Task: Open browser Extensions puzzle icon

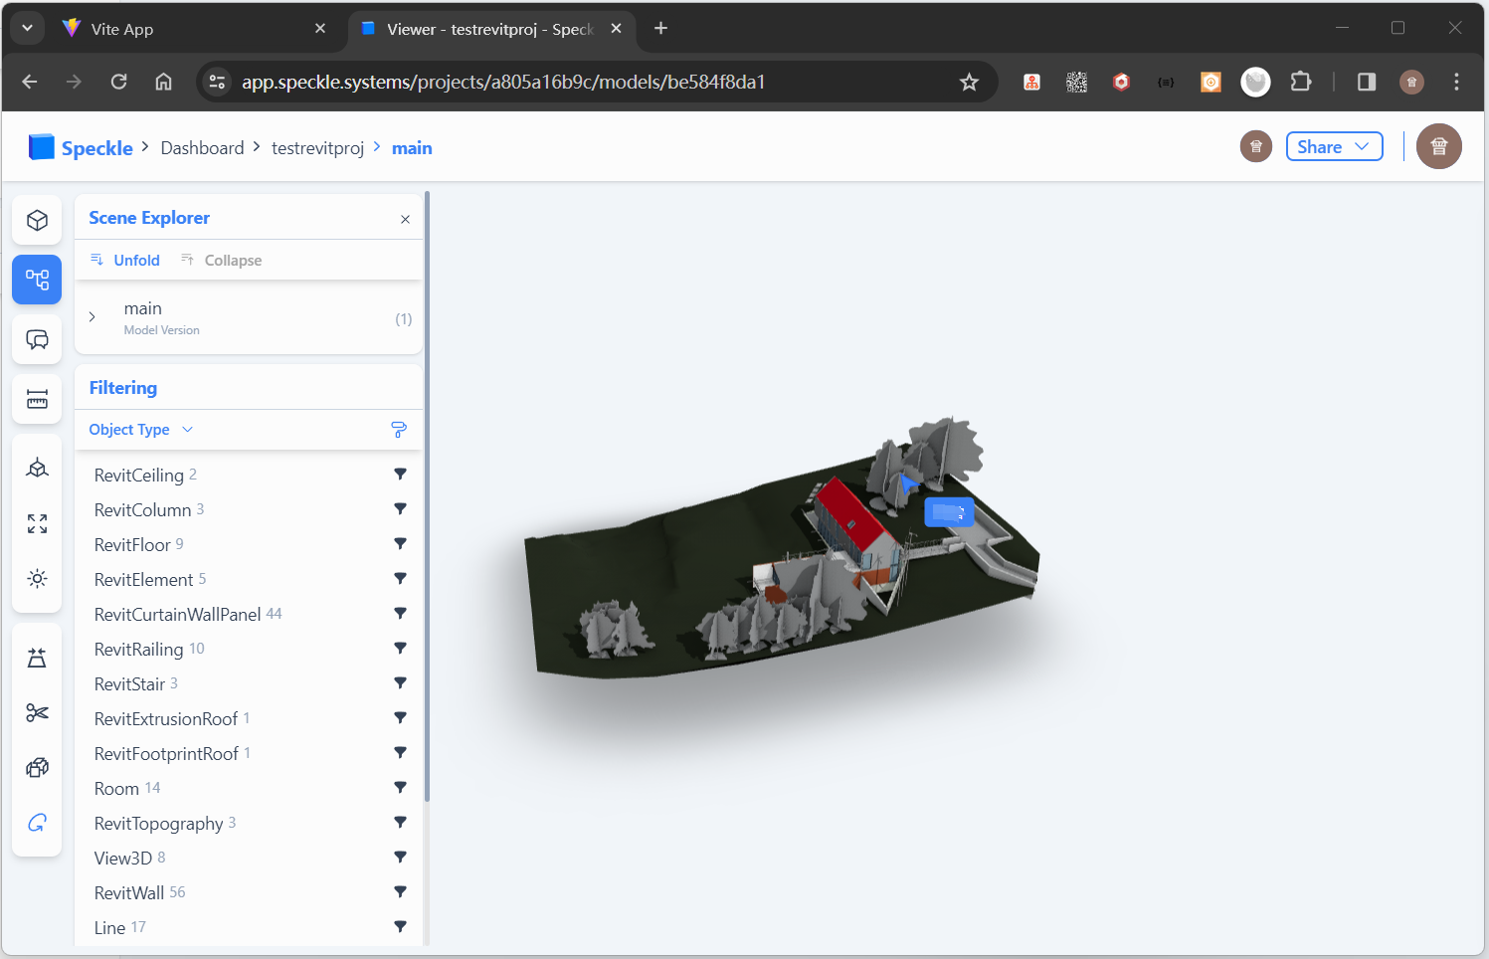Action: 1301,82
